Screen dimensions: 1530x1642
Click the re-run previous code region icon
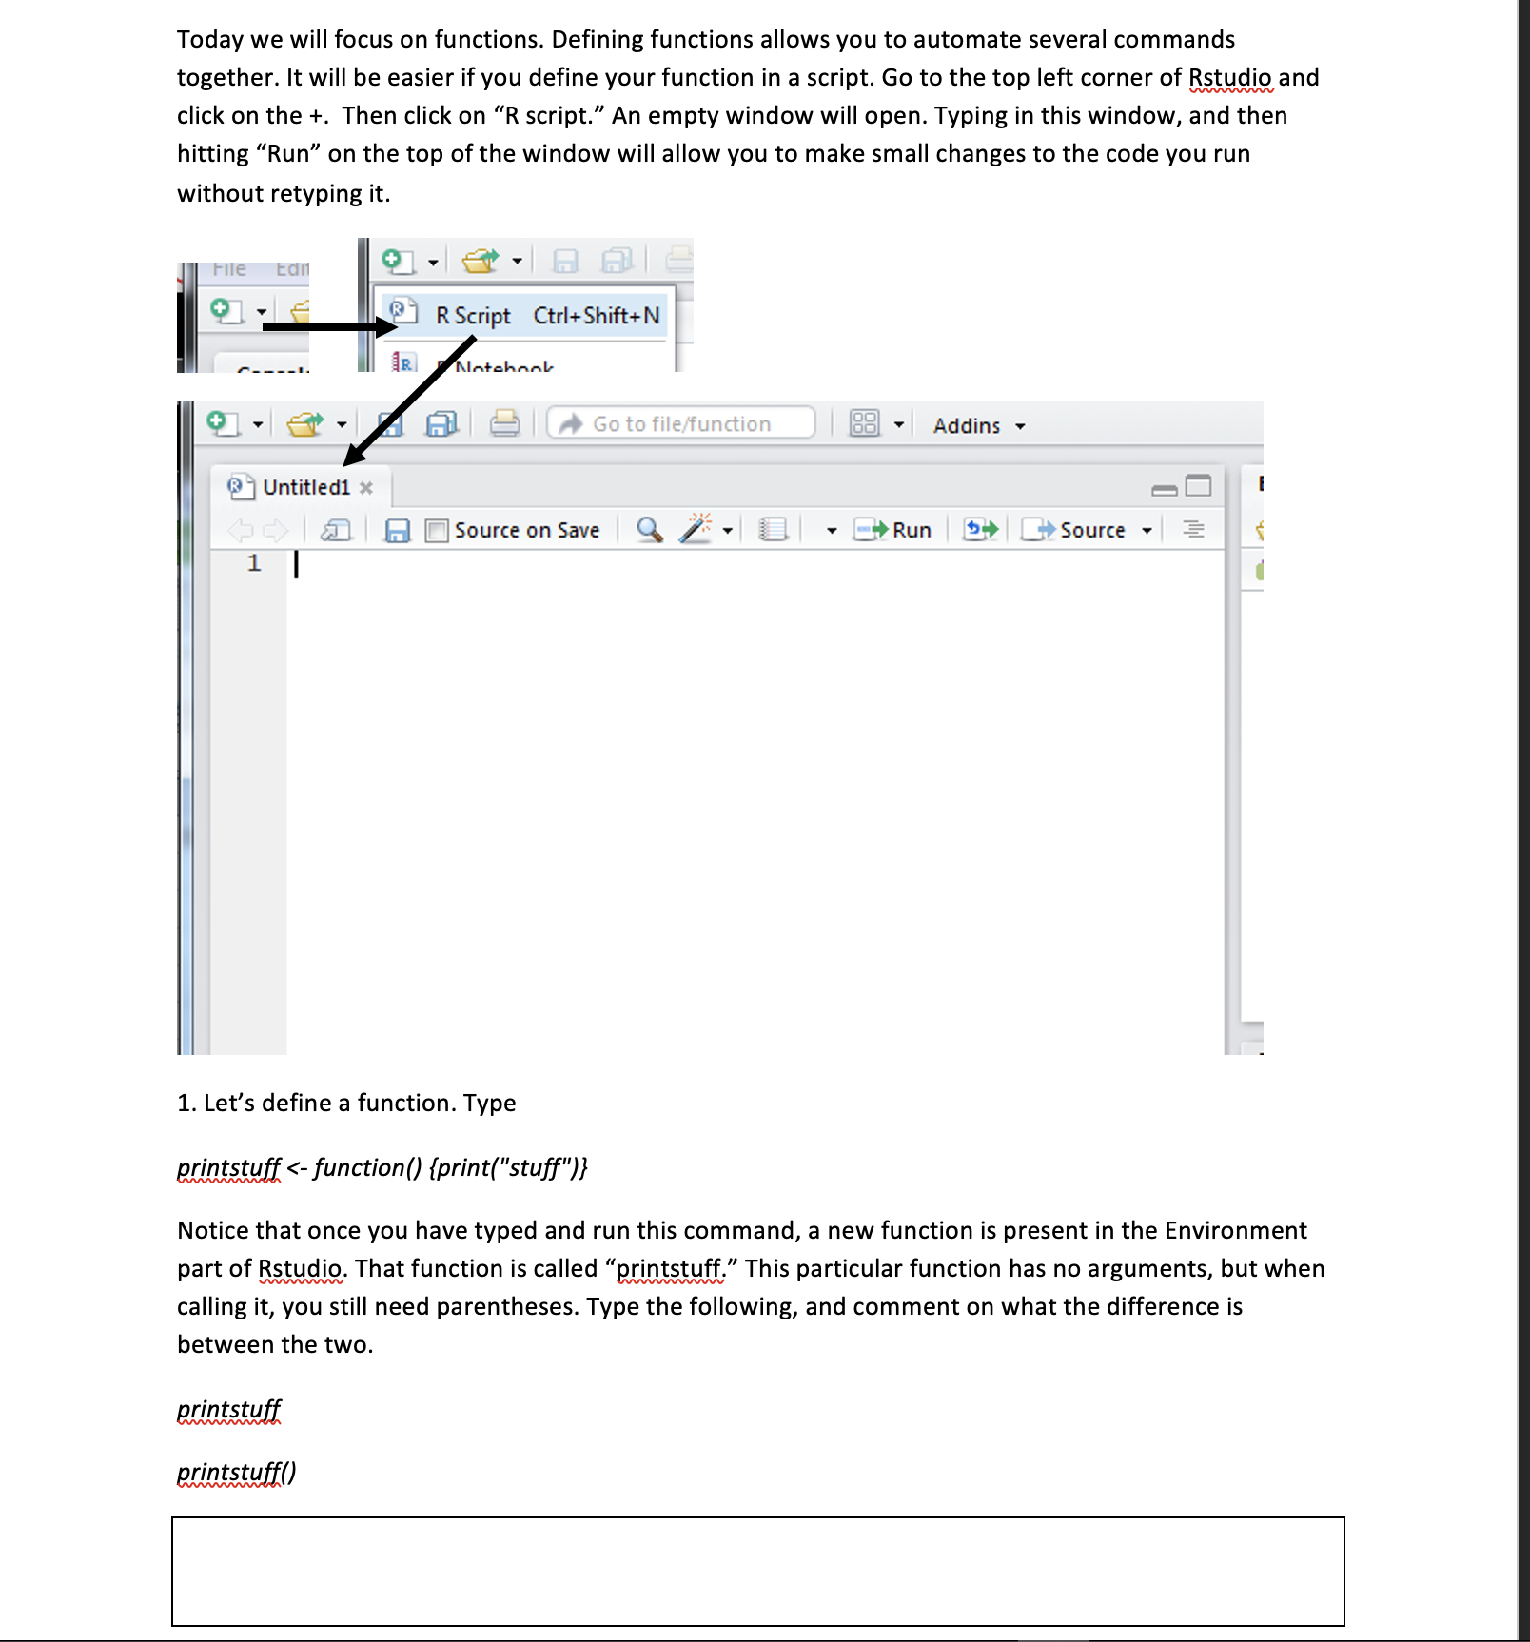tap(979, 530)
